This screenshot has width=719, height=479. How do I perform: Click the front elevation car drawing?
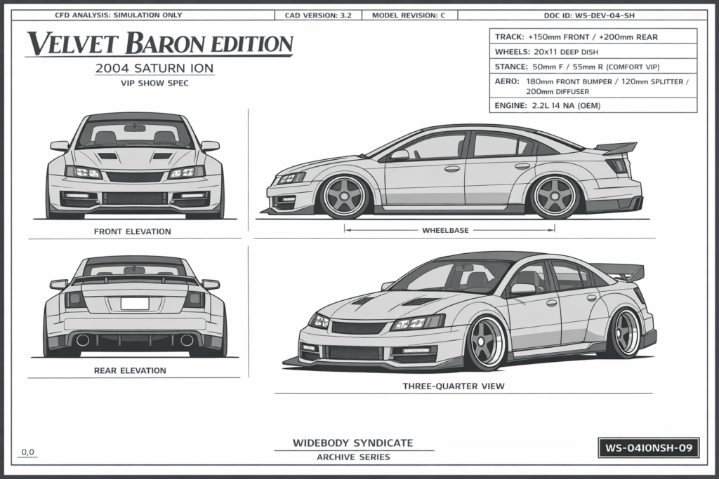(135, 166)
